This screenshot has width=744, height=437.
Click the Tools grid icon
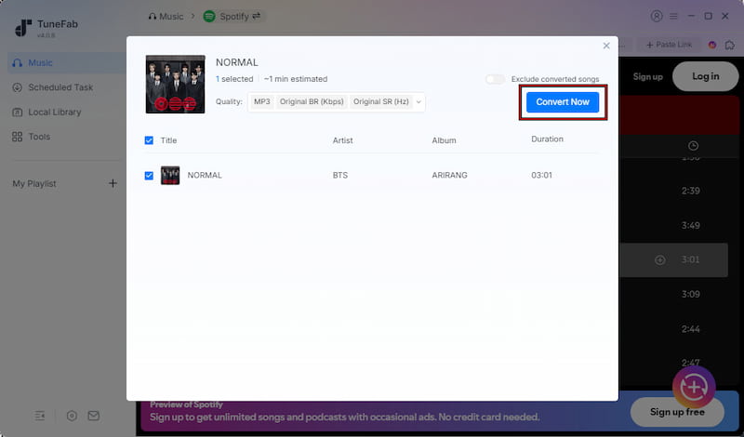click(17, 137)
